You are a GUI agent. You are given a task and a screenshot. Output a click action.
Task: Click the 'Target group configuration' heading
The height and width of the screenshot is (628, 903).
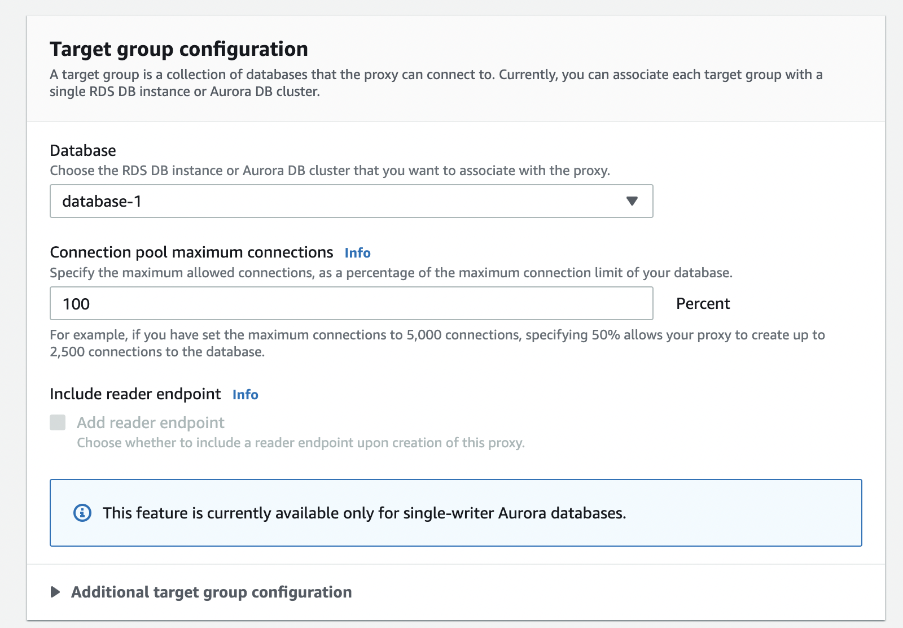click(179, 49)
